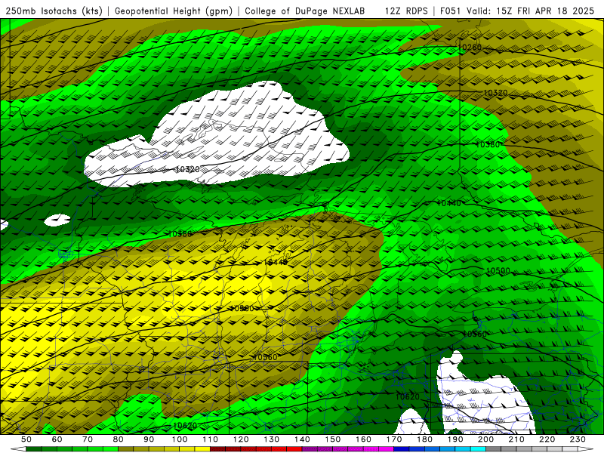
Task: Click the "Geopotential Height (gpm)" header text
Action: [174, 11]
